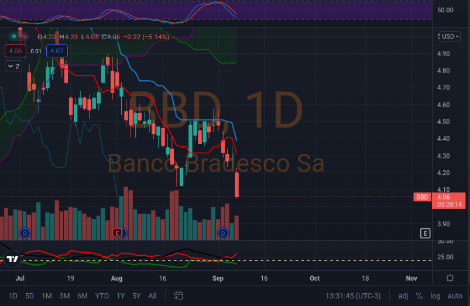This screenshot has height=306, width=470.
Task: Click the 4.07 buy price button
Action: [x=57, y=51]
